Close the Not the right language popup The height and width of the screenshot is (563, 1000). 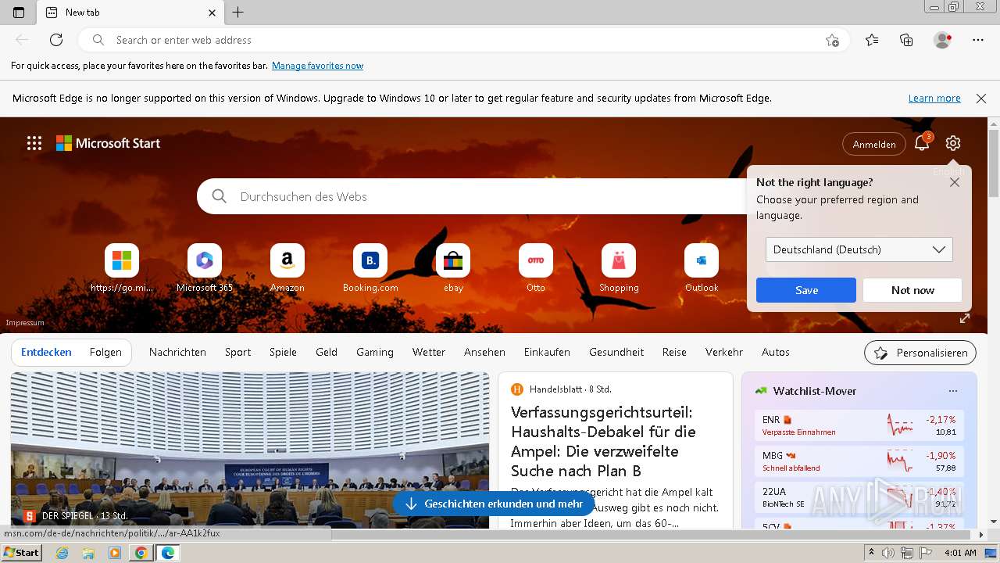(x=955, y=182)
